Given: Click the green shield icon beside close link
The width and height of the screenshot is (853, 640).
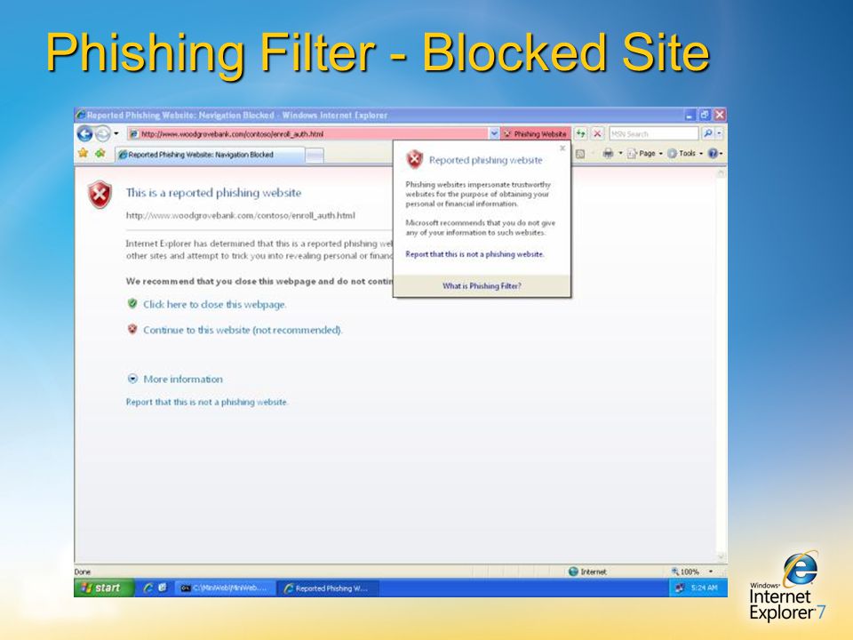Looking at the screenshot, I should click(x=132, y=303).
